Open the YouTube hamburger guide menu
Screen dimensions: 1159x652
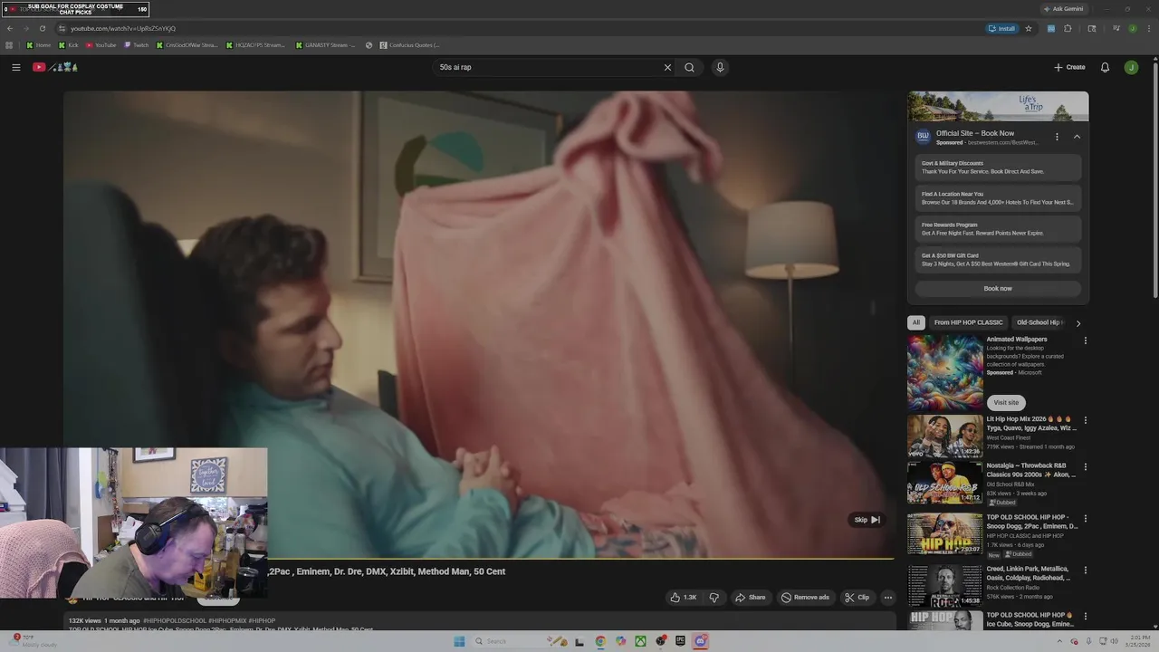[15, 67]
